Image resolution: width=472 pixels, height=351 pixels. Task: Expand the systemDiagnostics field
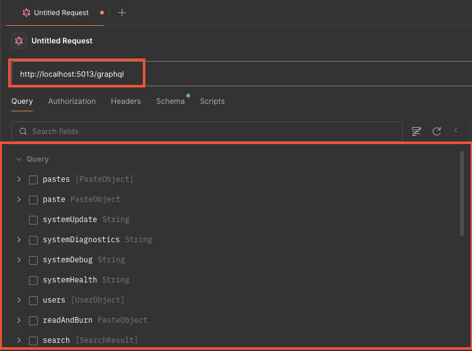(x=19, y=240)
